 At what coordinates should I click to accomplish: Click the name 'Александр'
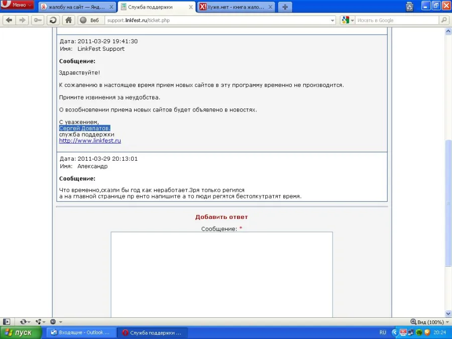[92, 166]
